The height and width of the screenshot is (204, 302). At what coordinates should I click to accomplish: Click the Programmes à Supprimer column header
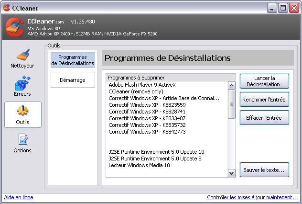(171, 78)
